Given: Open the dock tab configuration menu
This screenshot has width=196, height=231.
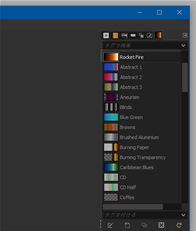Looking at the screenshot, I should pyautogui.click(x=185, y=35).
